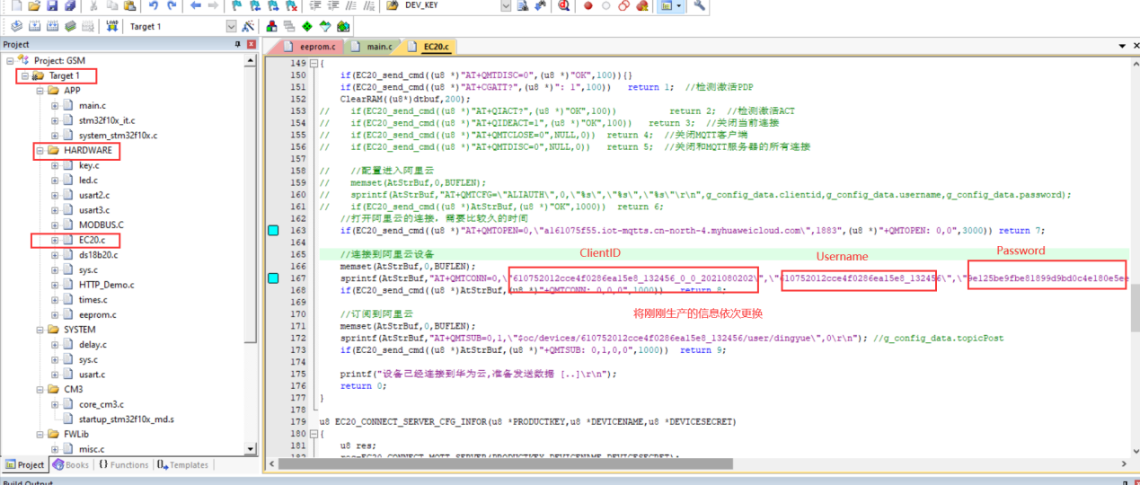
Task: Click the Save All icon
Action: [x=70, y=5]
